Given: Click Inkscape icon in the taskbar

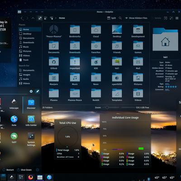Looking at the screenshot, I should coord(12,177).
